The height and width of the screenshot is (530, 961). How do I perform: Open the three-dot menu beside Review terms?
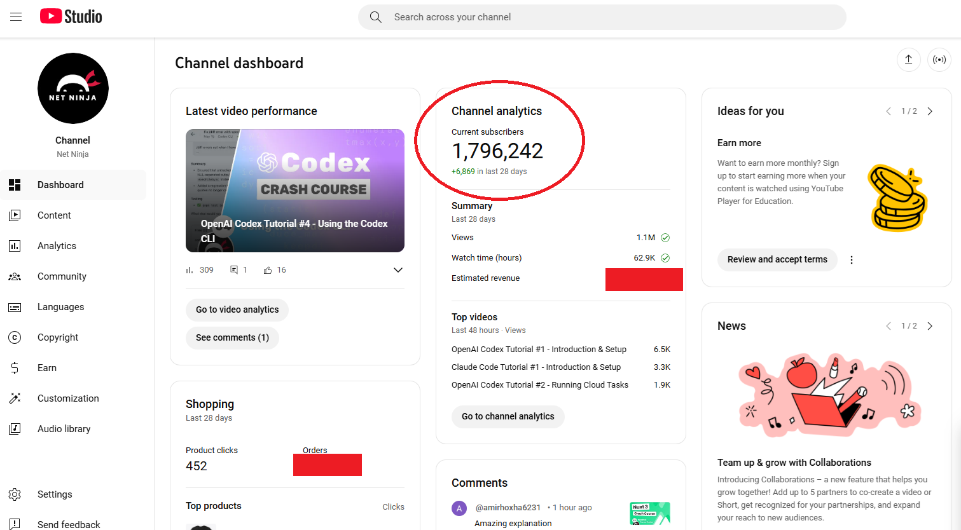[852, 260]
